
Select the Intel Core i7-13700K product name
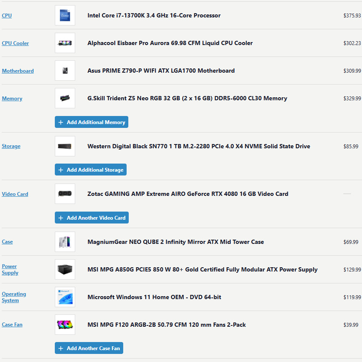click(154, 15)
